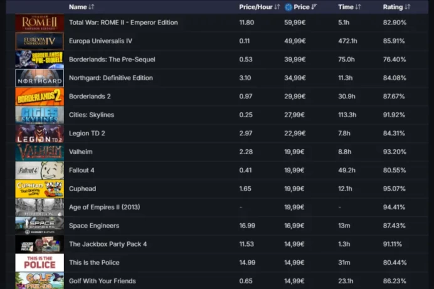Sort by the Time column arrows
The width and height of the screenshot is (434, 289).
[x=358, y=7]
